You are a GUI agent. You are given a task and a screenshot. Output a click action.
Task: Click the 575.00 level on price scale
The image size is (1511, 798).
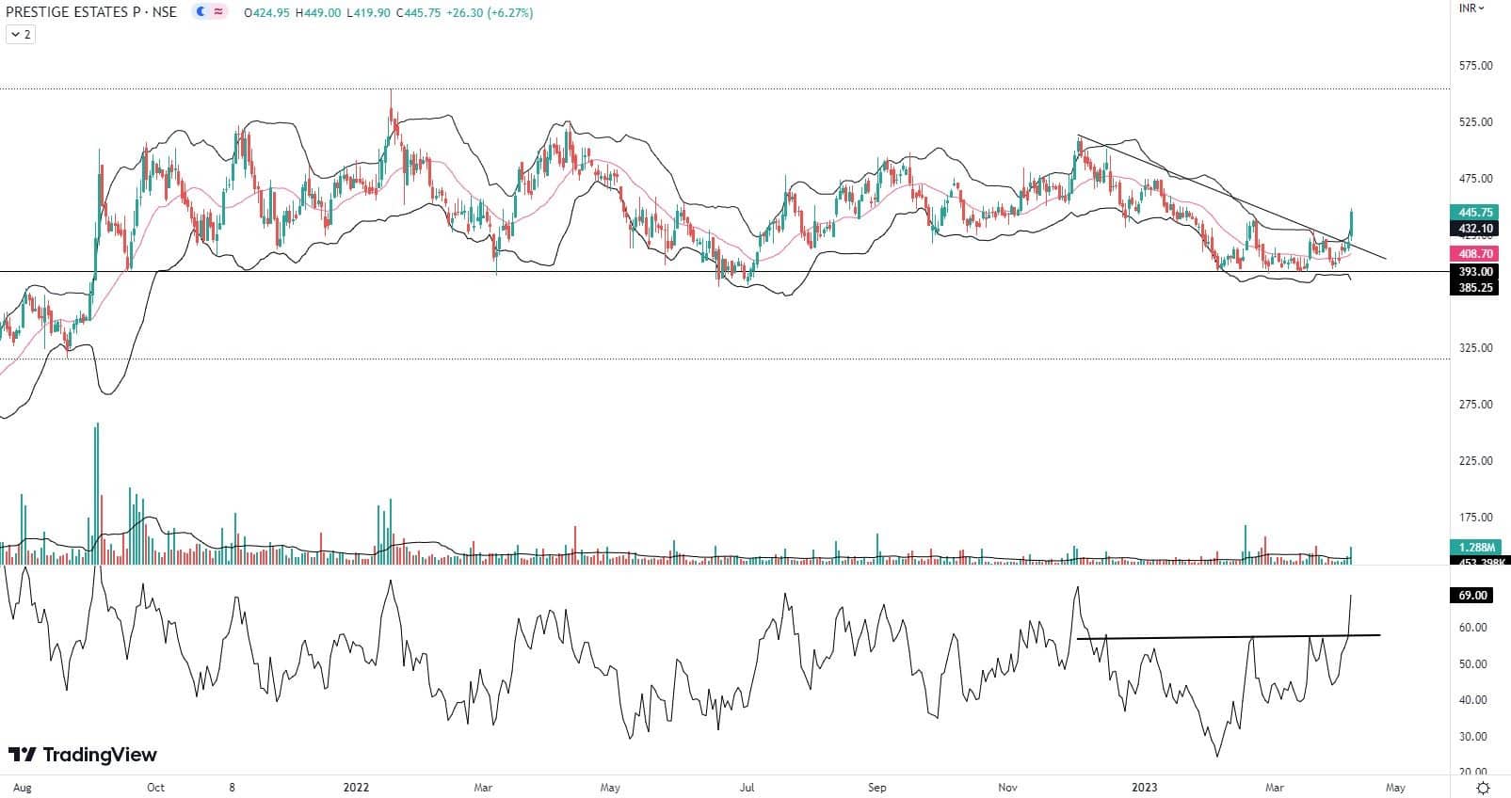pos(1474,66)
